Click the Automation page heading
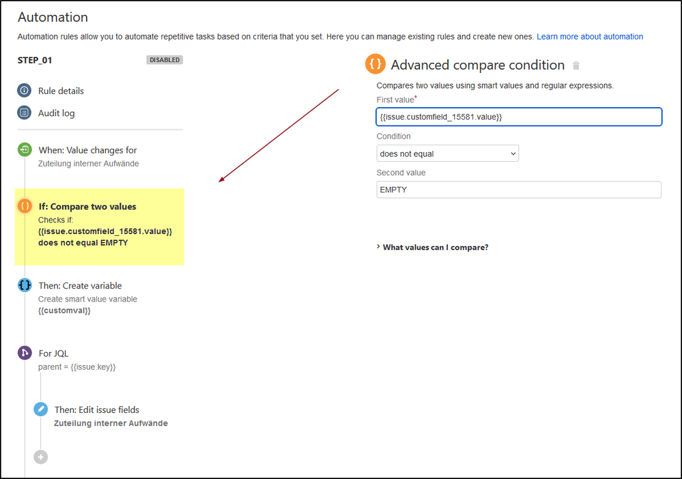This screenshot has height=479, width=682. click(x=53, y=17)
